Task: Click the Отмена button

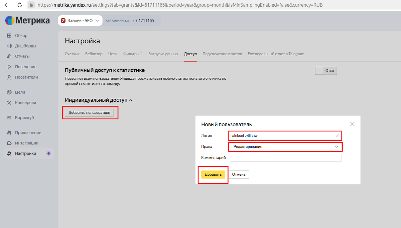Action: point(239,174)
